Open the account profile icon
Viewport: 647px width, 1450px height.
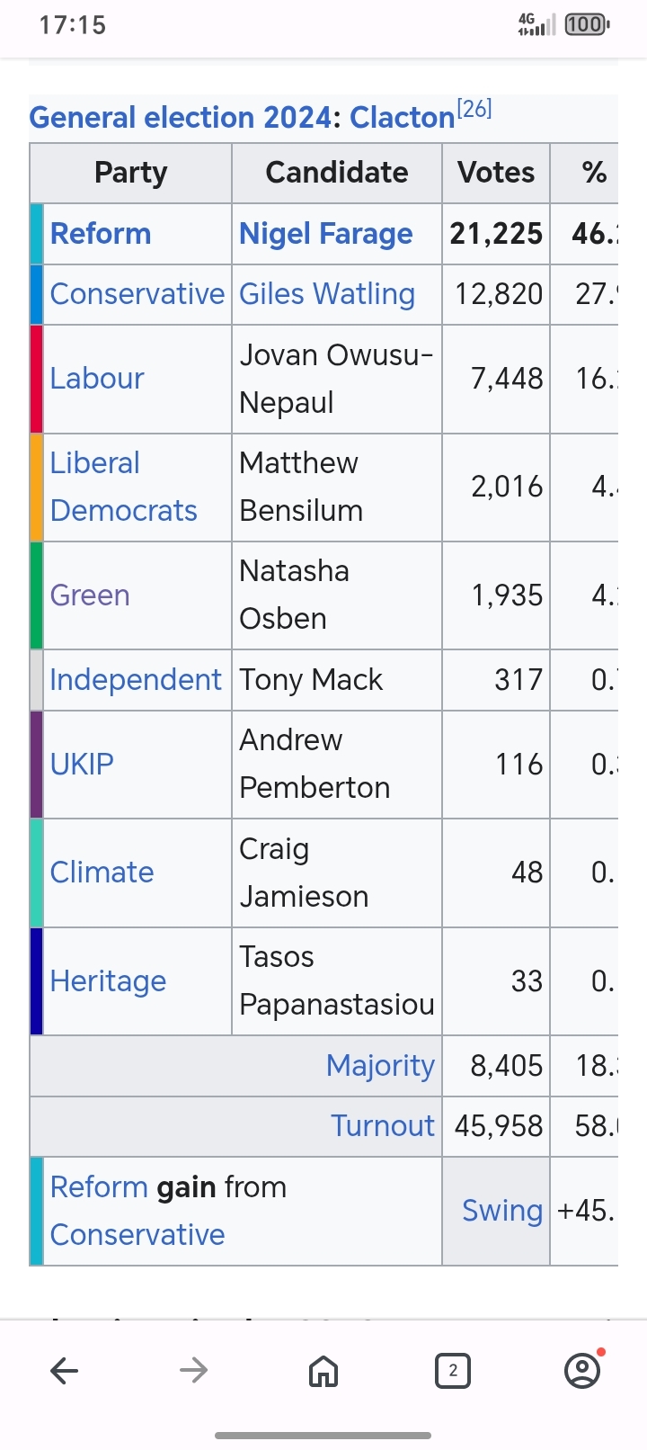(x=582, y=1370)
